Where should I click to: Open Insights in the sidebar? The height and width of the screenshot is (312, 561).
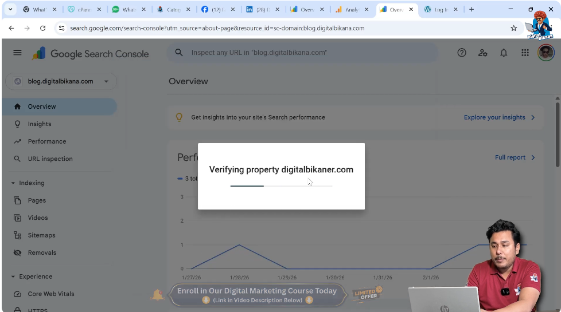pos(60,124)
